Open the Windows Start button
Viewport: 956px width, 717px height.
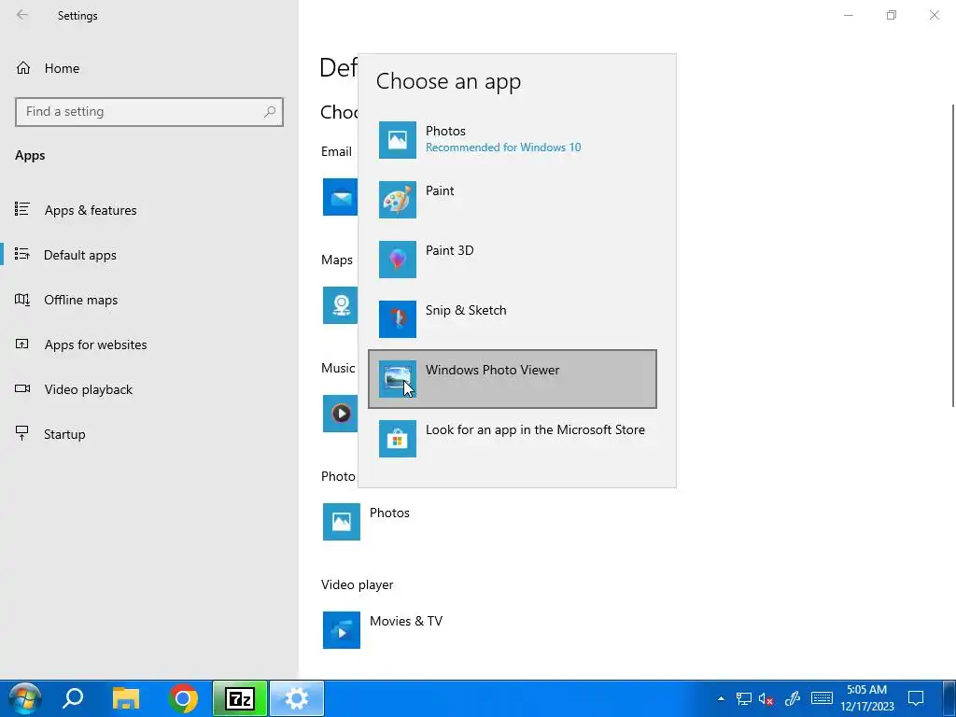(25, 698)
